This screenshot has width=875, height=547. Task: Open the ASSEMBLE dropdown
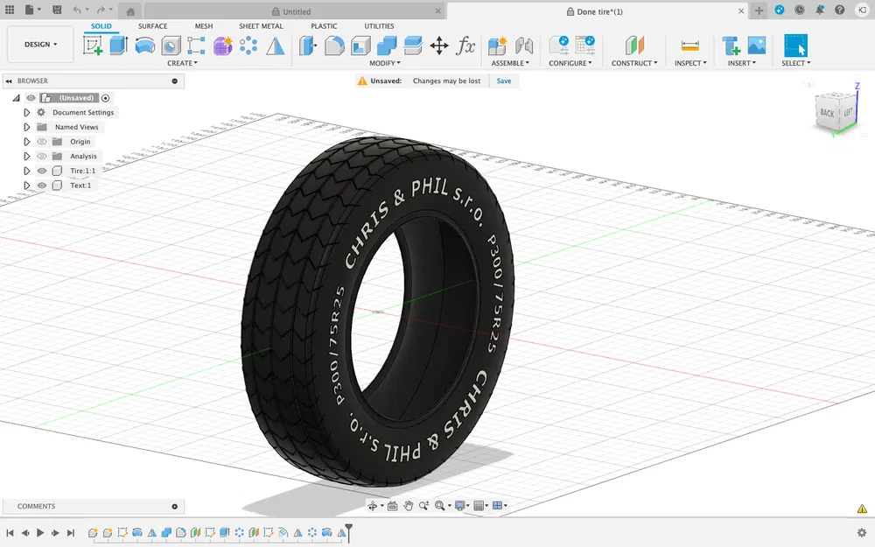510,62
